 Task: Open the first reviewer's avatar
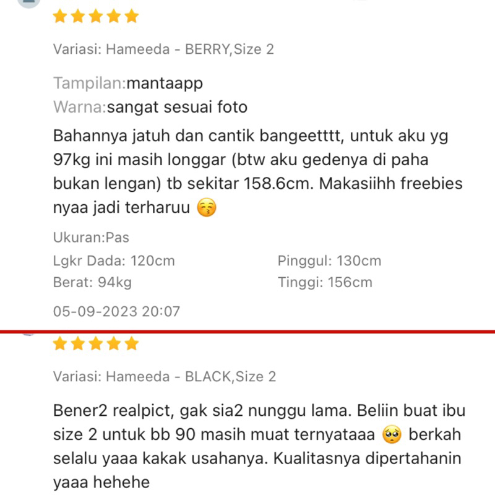pos(28,2)
